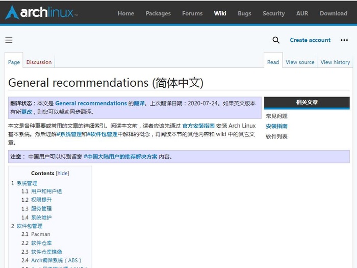Open the AUR navigation link

[302, 13]
